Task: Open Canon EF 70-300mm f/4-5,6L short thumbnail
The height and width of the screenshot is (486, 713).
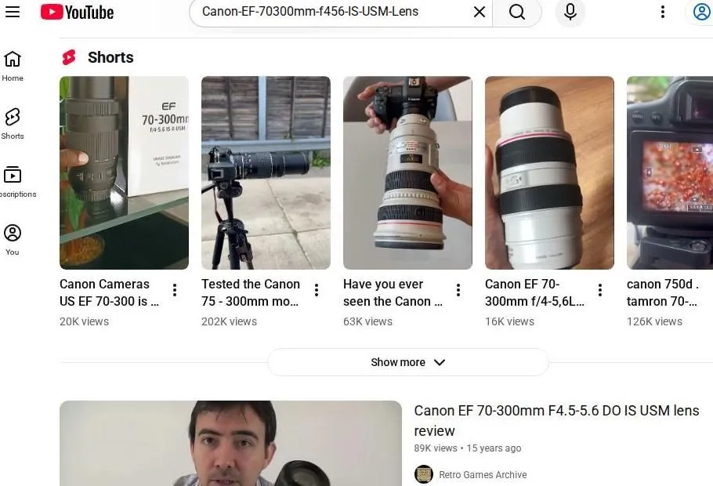Action: pyautogui.click(x=550, y=172)
